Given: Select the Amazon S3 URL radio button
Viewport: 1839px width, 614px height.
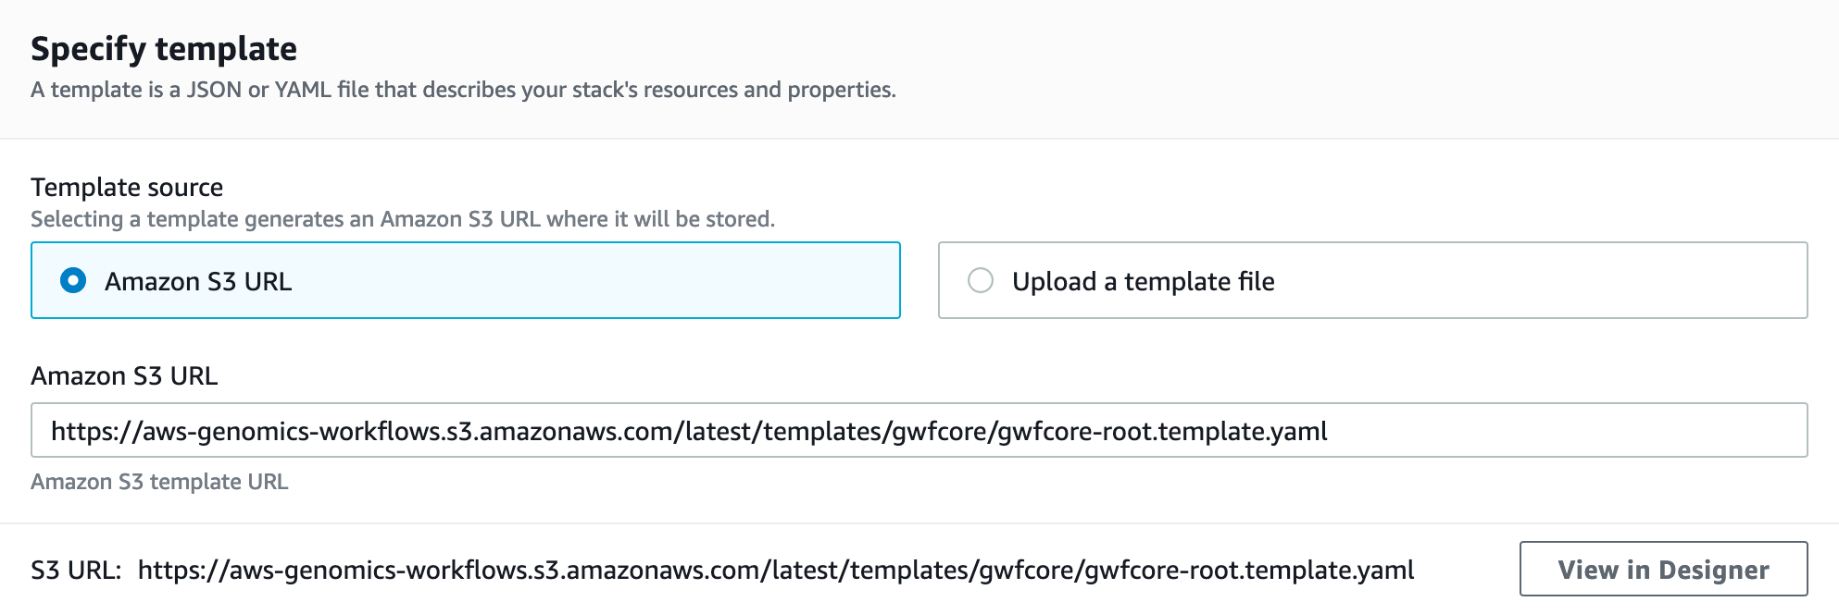Looking at the screenshot, I should (x=73, y=280).
